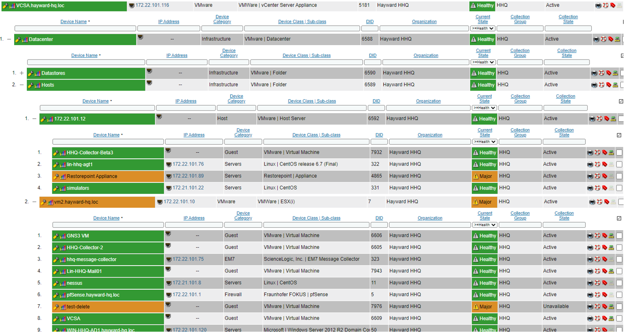The height and width of the screenshot is (332, 624).
Task: Tick the checkbox in the HHQ-Collector-2 row
Action: pyautogui.click(x=619, y=248)
